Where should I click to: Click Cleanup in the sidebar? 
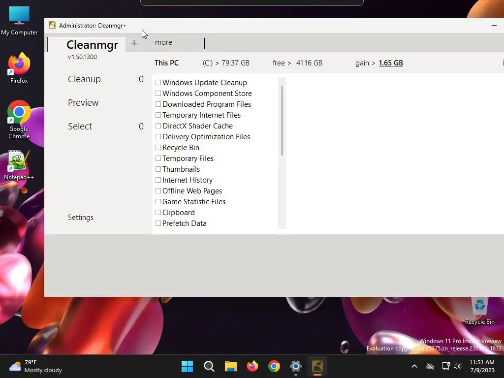point(84,79)
